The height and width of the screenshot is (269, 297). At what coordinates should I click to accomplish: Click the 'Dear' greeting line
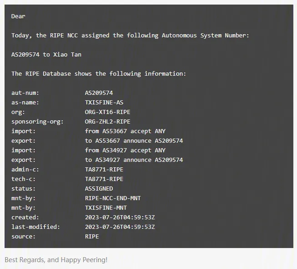18,16
